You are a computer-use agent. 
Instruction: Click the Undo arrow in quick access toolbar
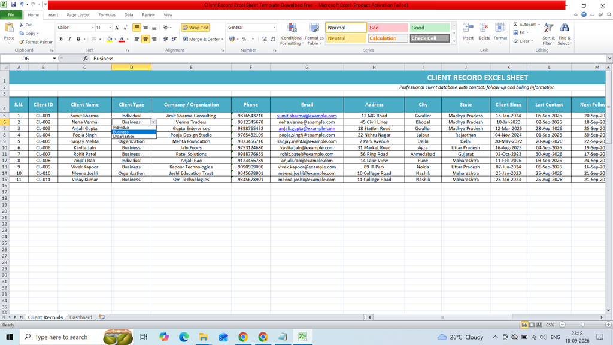pos(22,4)
